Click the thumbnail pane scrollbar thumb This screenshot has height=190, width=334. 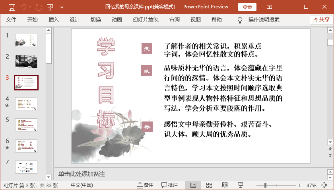(x=49, y=49)
